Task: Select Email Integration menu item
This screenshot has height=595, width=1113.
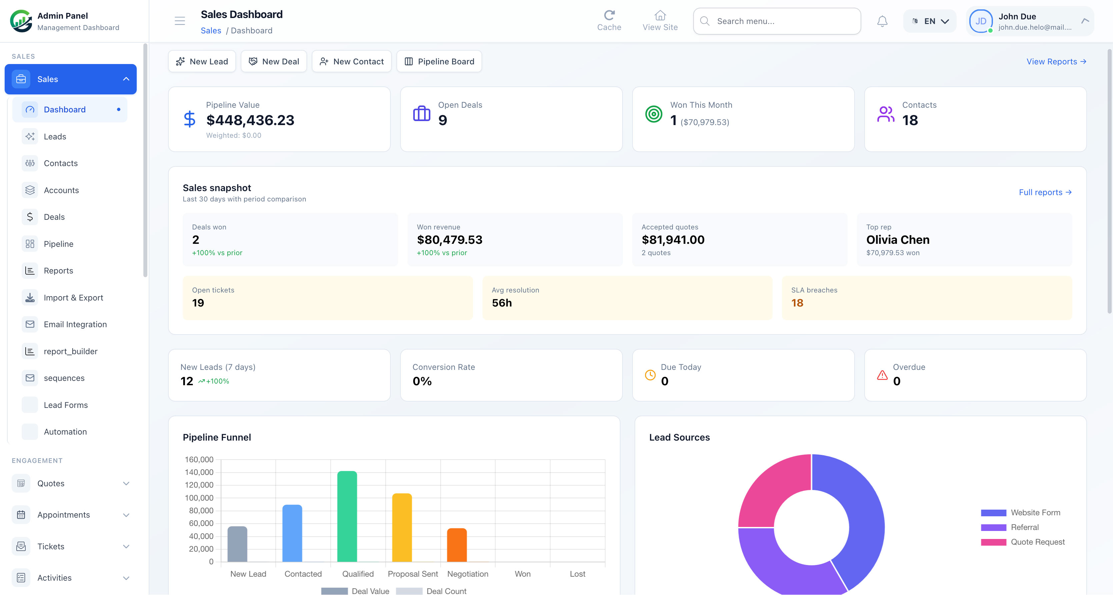Action: pyautogui.click(x=70, y=325)
